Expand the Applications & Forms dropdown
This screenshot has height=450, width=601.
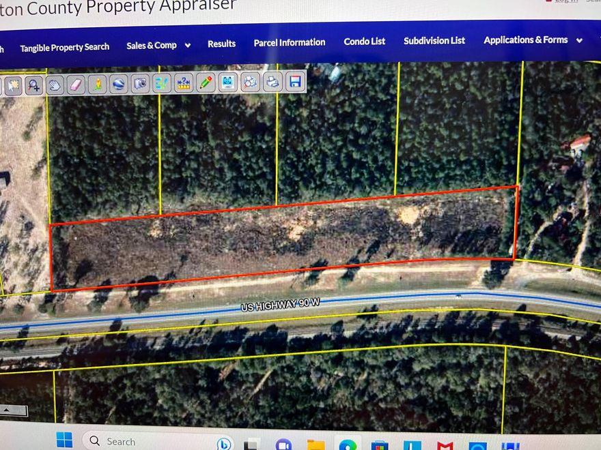tap(531, 40)
